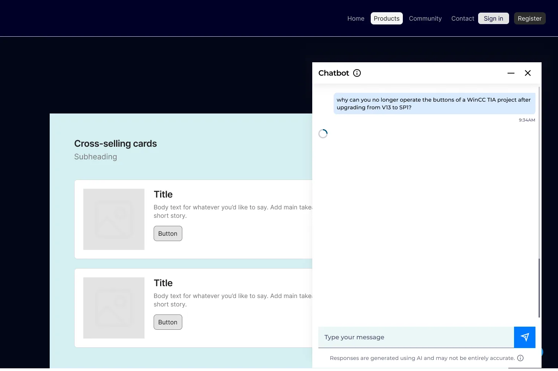
Task: Click the 'Responses are generated using AI' disclaimer
Action: (x=422, y=358)
